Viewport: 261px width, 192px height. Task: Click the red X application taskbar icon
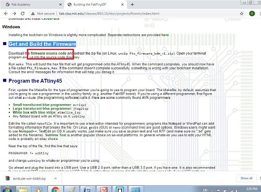coord(103,189)
